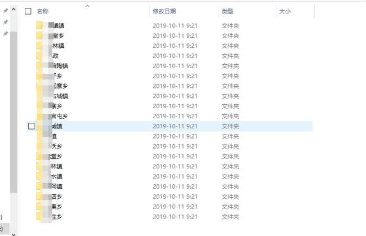Click the first pin icon in the sidebar
This screenshot has width=366, height=236.
[6, 11]
